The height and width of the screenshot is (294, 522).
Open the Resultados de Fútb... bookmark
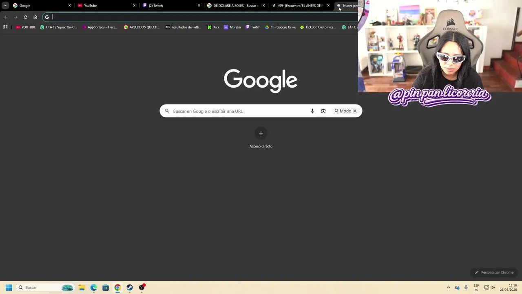(184, 27)
